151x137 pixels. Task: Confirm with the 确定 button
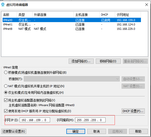point(76,131)
